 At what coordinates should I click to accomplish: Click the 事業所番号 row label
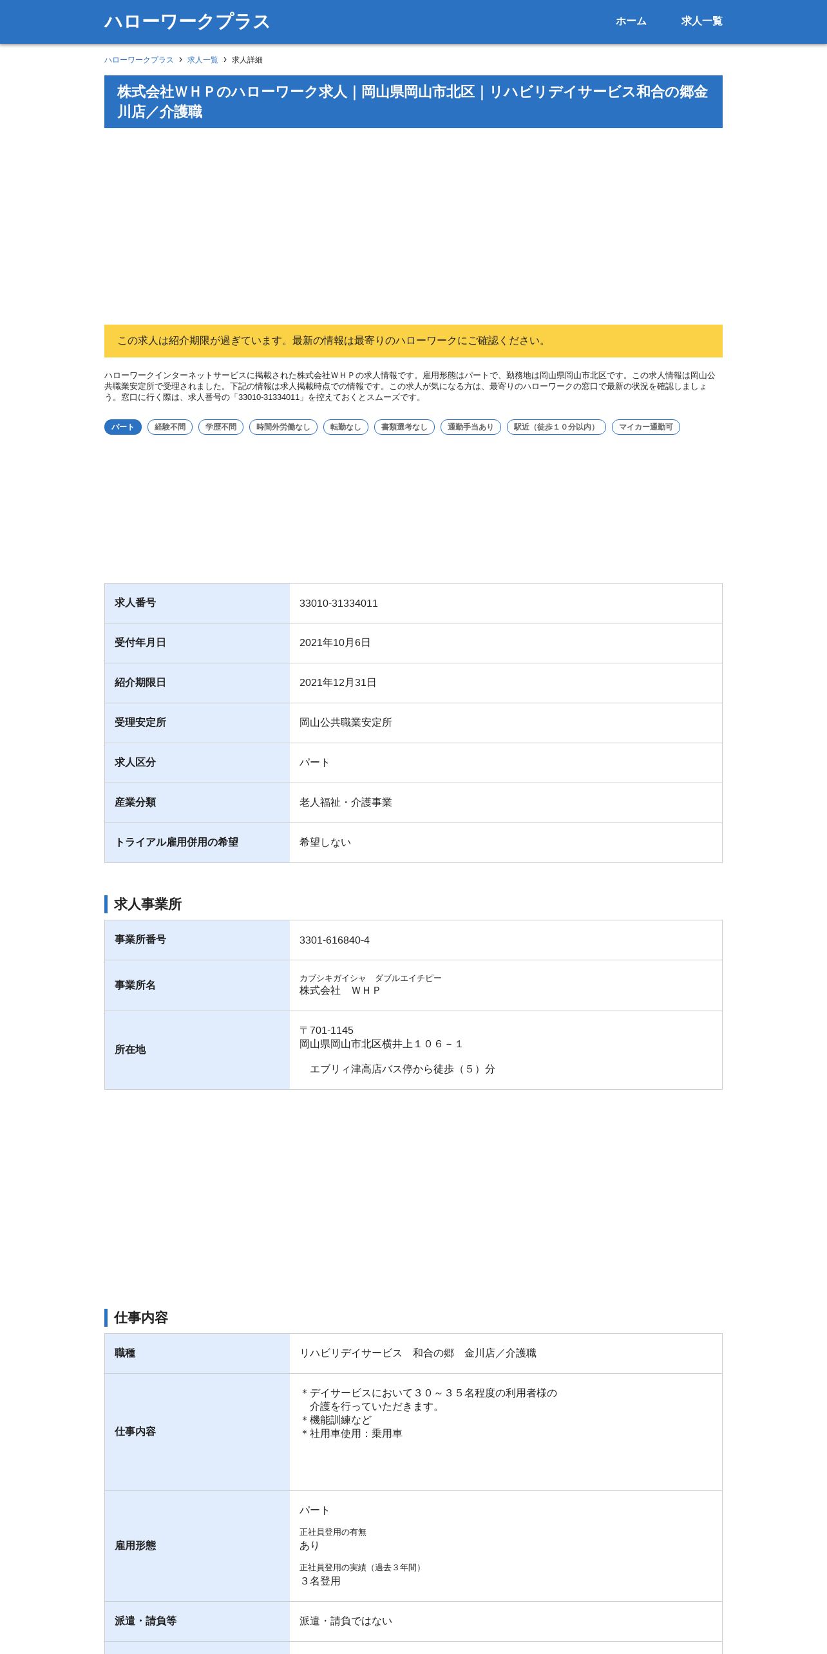point(140,940)
